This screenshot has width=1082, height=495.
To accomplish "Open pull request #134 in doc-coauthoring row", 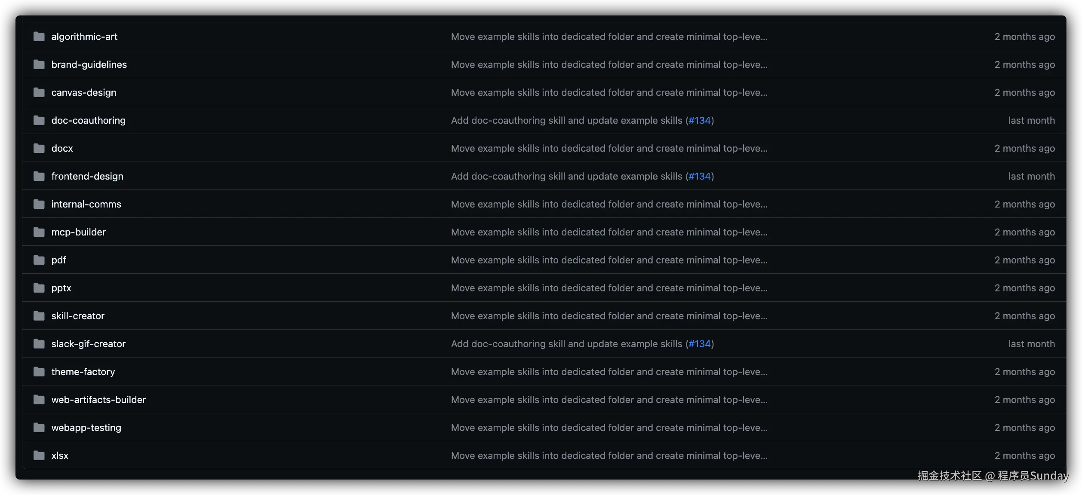I will 700,120.
